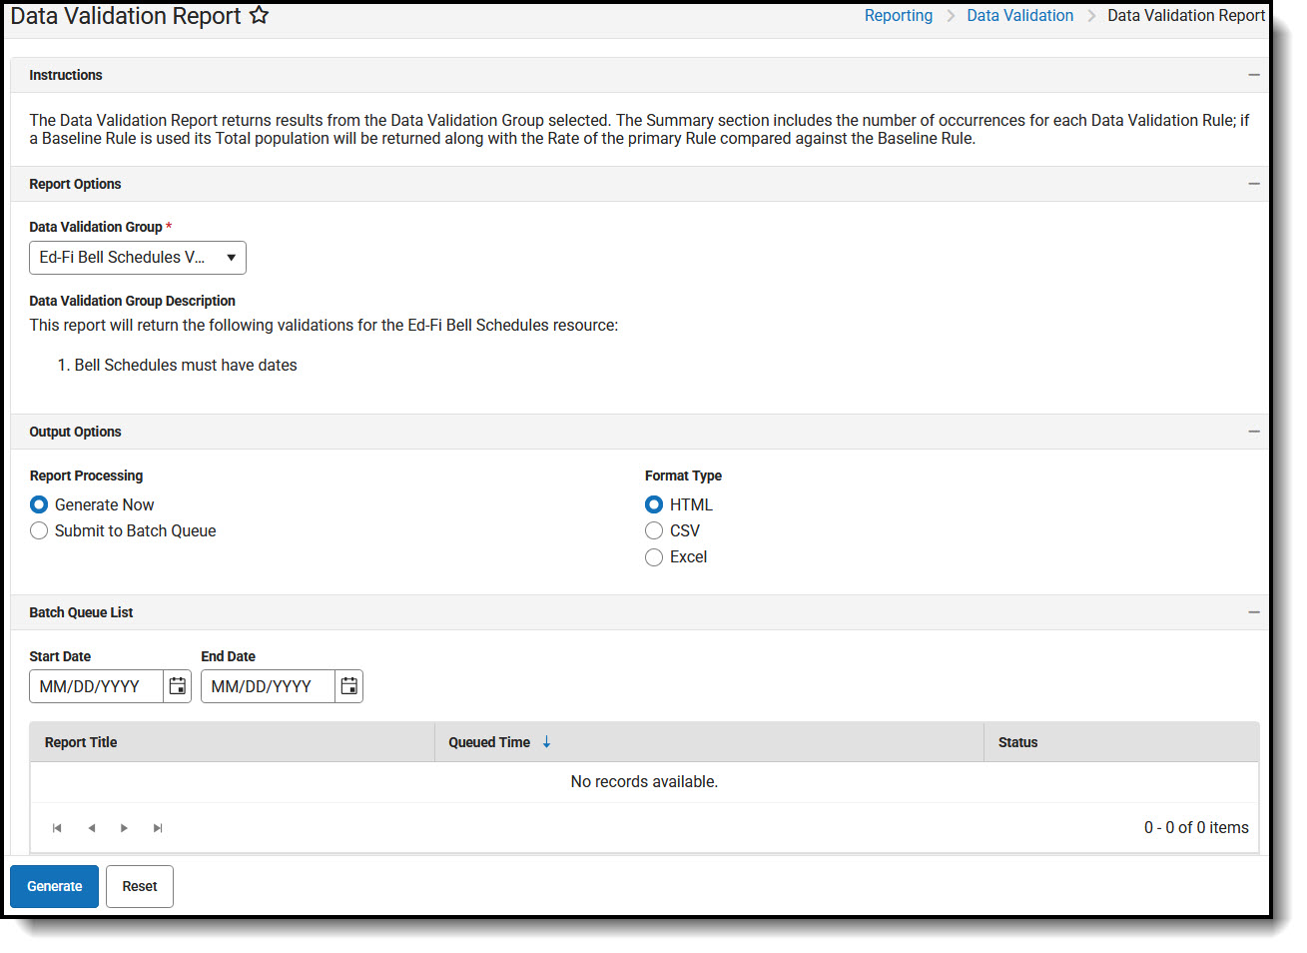The height and width of the screenshot is (953, 1307).
Task: Collapse the Batch Queue List section
Action: pyautogui.click(x=1254, y=611)
